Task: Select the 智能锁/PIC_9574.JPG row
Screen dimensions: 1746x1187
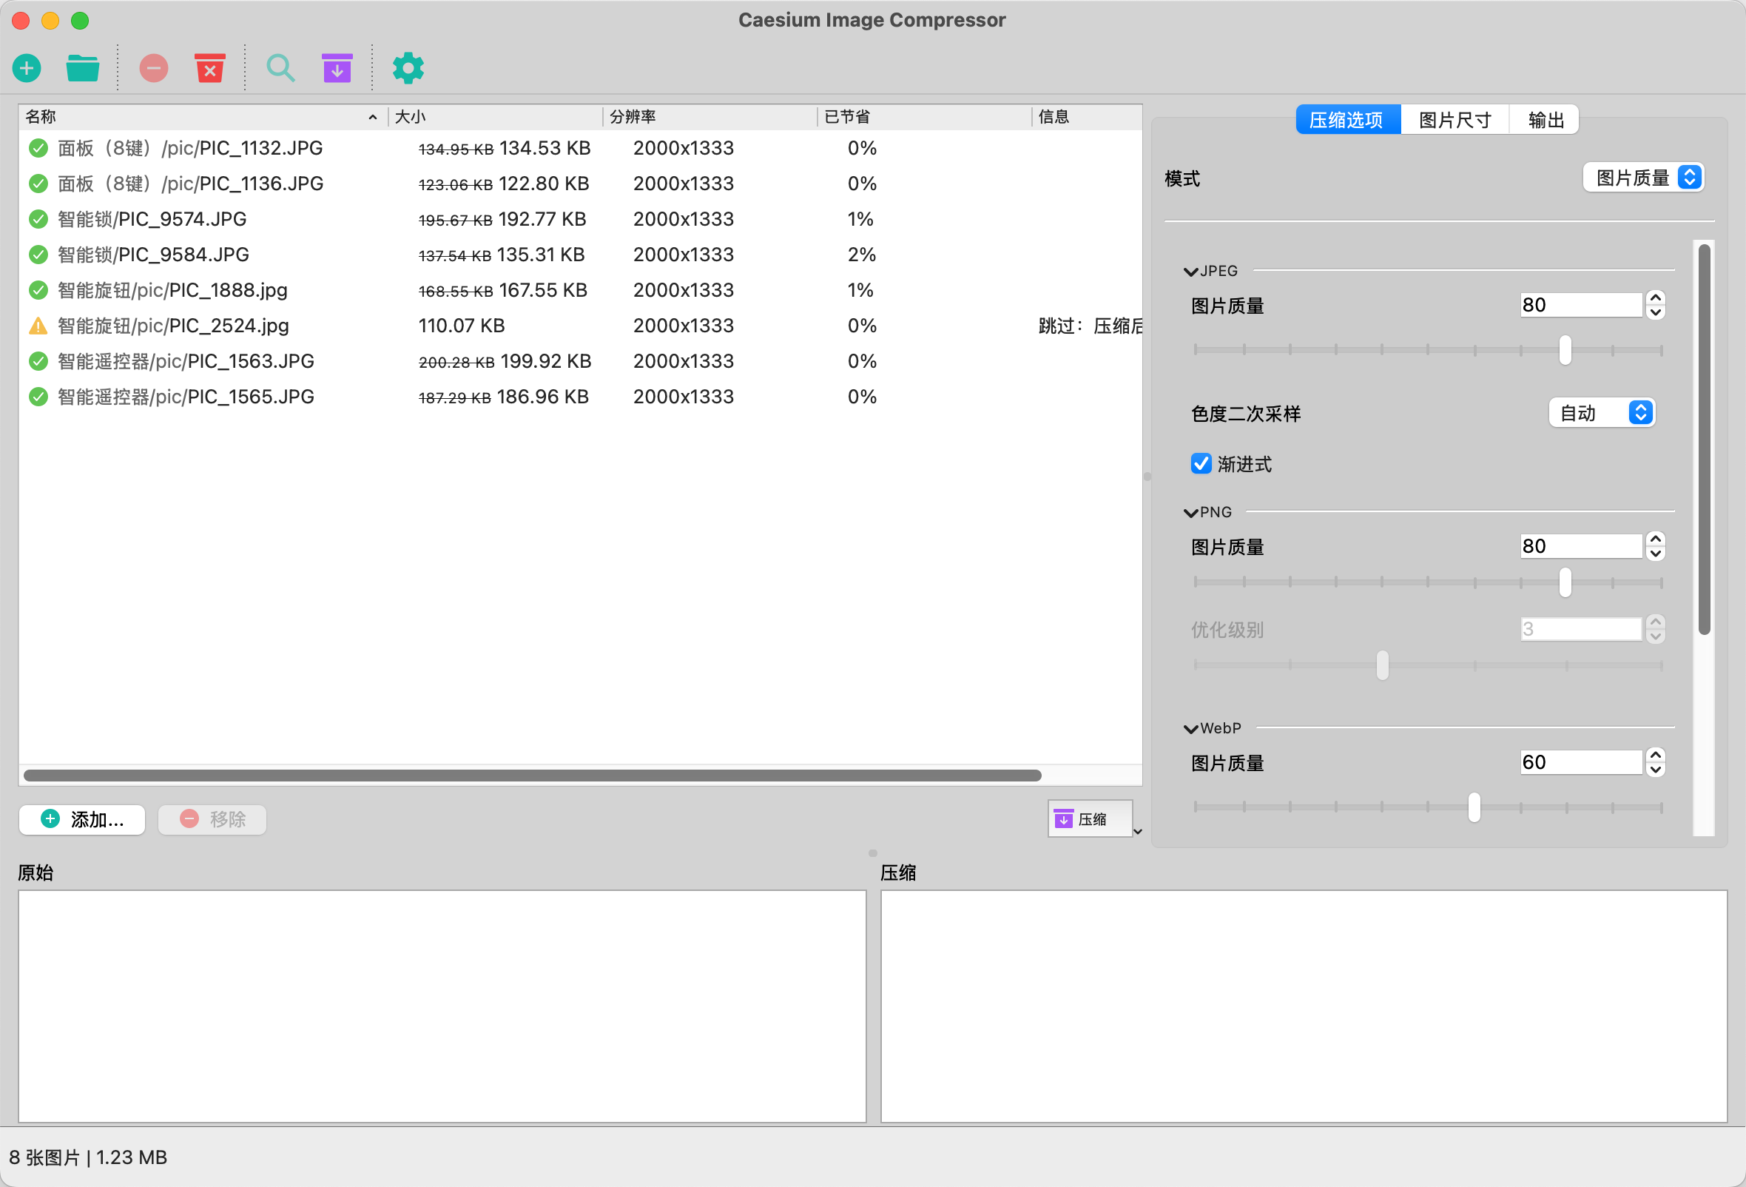Action: [300, 218]
